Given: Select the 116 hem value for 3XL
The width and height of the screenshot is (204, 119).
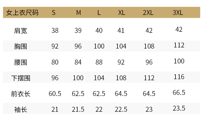Looking at the screenshot, I should (179, 77).
